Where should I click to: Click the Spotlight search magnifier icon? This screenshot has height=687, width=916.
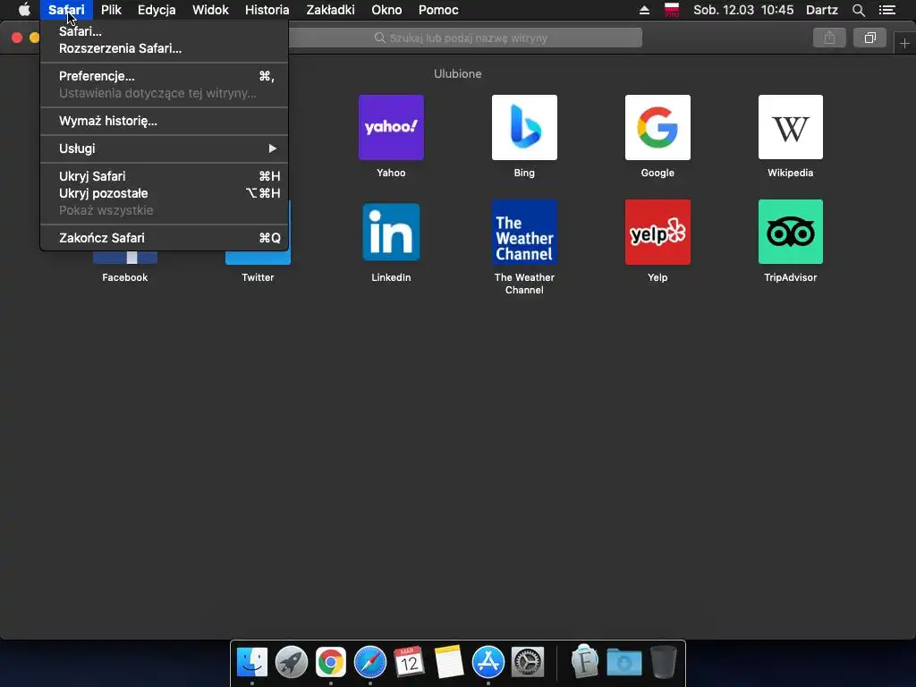(x=858, y=10)
